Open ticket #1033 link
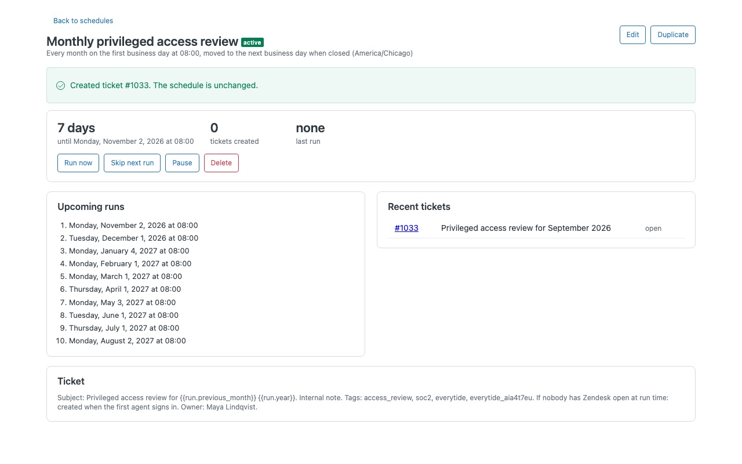The height and width of the screenshot is (464, 742). tap(406, 228)
